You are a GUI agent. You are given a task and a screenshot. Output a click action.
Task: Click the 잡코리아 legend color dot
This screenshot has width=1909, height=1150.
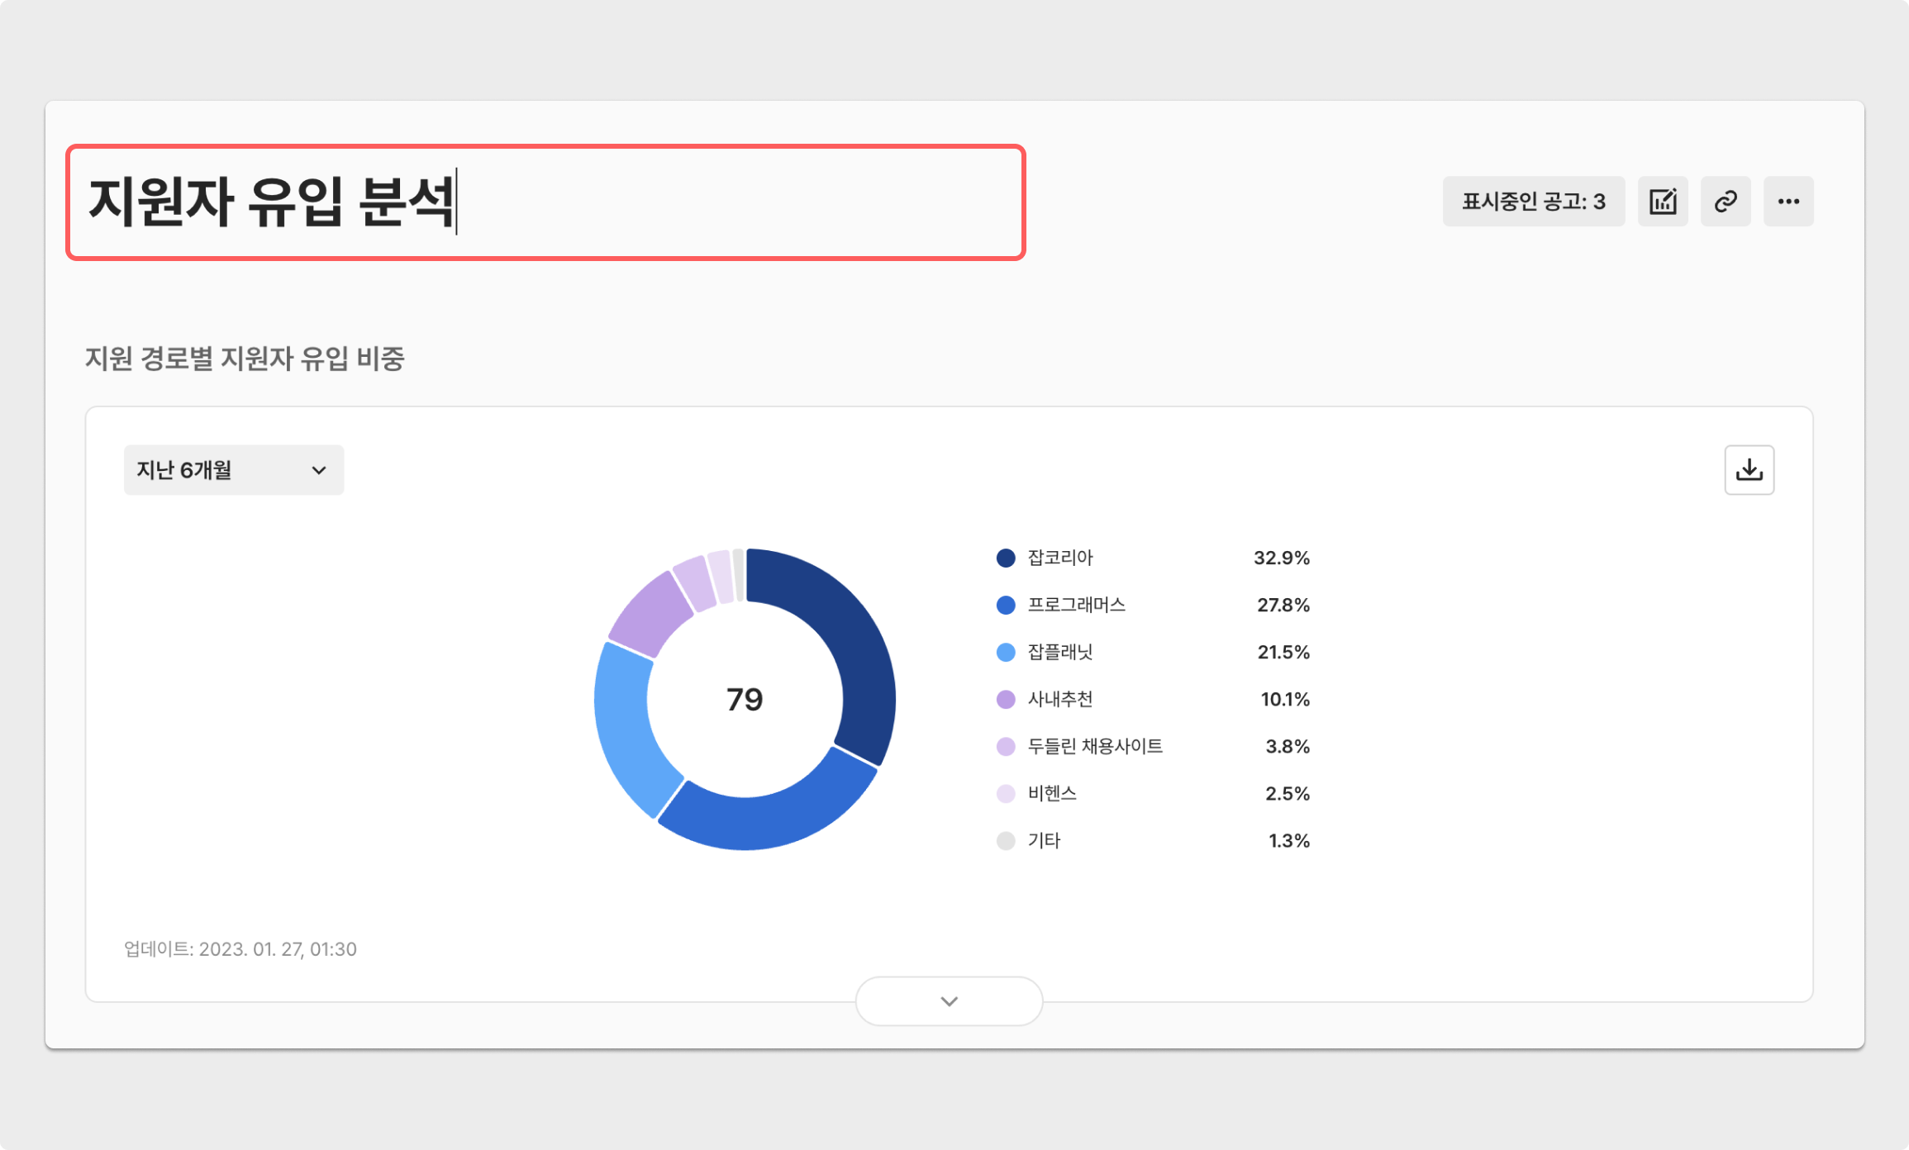point(1006,558)
